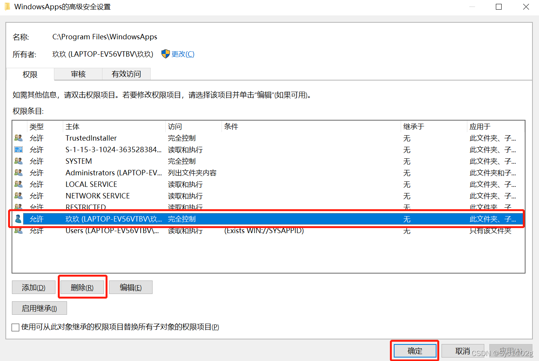
Task: Confirm with the 确定 button
Action: (415, 351)
